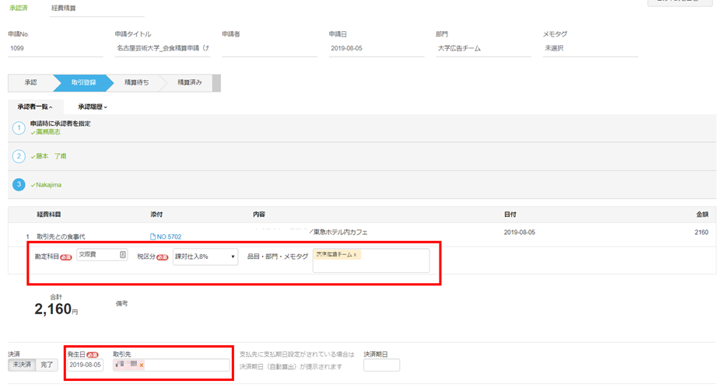This screenshot has width=722, height=388.
Task: Select approver step circle number 1
Action: coord(19,128)
